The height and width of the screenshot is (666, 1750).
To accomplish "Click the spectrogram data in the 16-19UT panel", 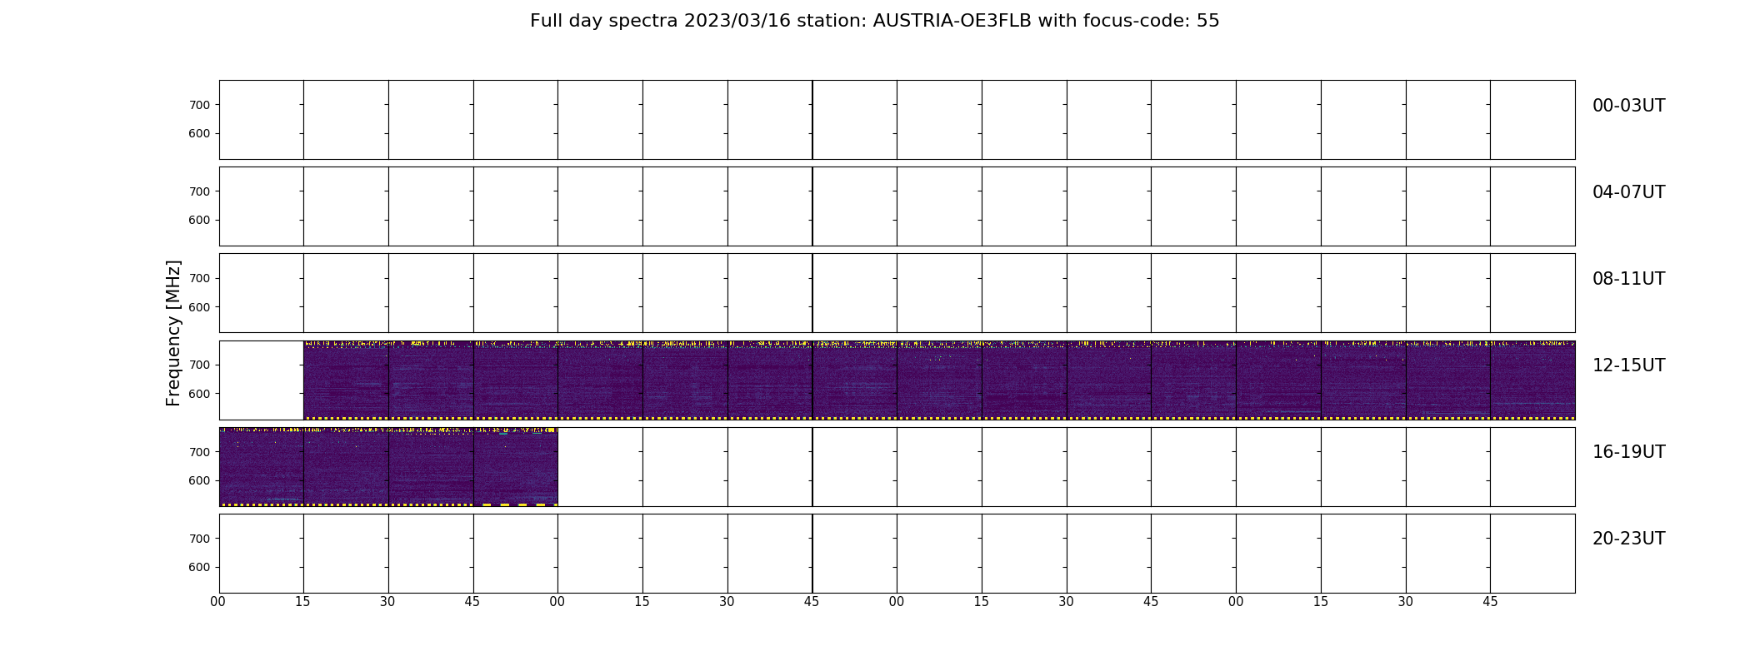I will (x=388, y=466).
